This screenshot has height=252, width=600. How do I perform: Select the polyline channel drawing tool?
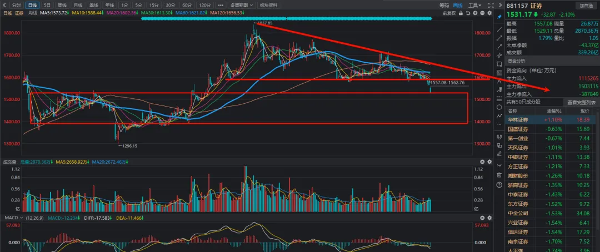(499, 56)
